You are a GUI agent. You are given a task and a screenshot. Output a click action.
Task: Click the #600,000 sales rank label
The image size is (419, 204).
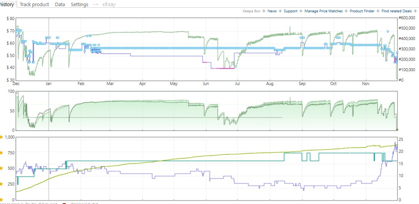[x=407, y=18]
